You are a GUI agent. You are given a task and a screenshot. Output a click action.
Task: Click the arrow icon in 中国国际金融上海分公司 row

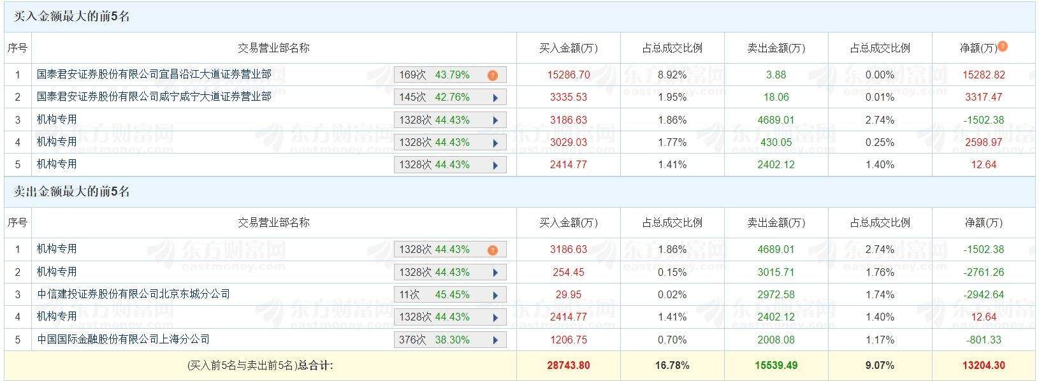495,340
